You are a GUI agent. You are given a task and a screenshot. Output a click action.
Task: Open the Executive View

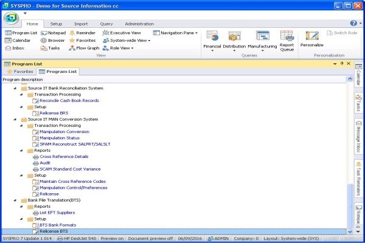click(x=122, y=33)
